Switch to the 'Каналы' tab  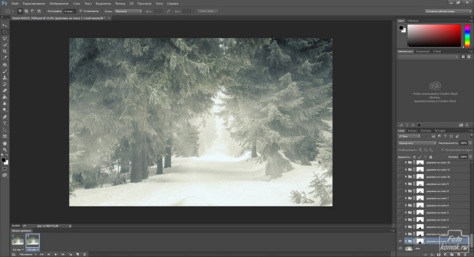tap(412, 131)
